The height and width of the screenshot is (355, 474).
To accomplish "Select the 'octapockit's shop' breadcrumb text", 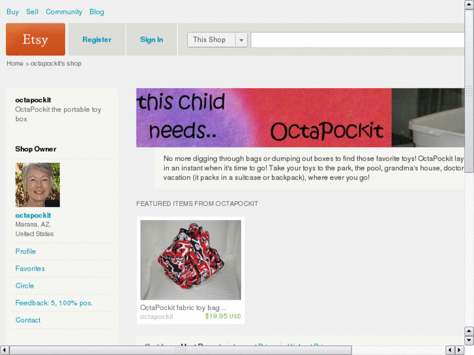I will (56, 63).
